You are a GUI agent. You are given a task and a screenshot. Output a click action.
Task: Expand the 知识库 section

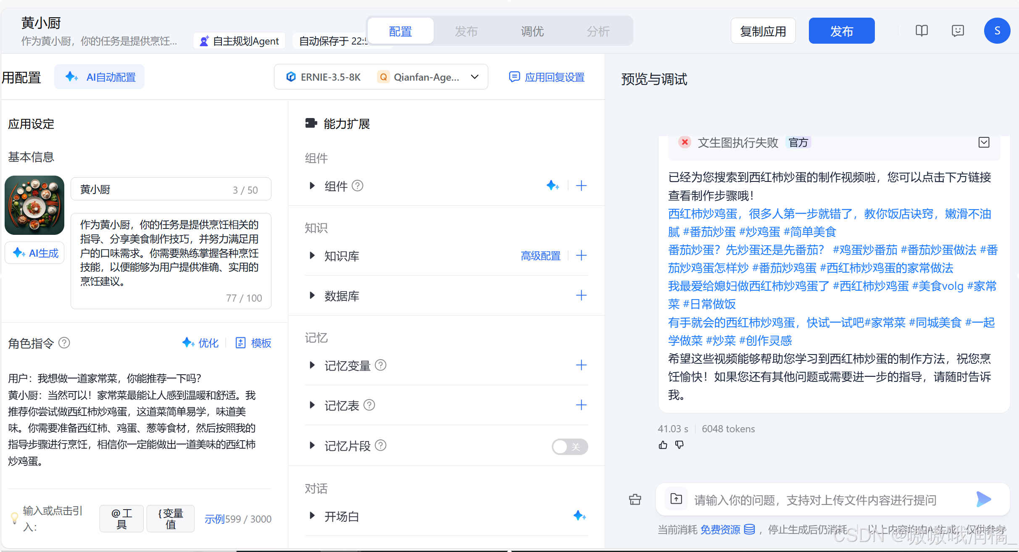(x=312, y=255)
